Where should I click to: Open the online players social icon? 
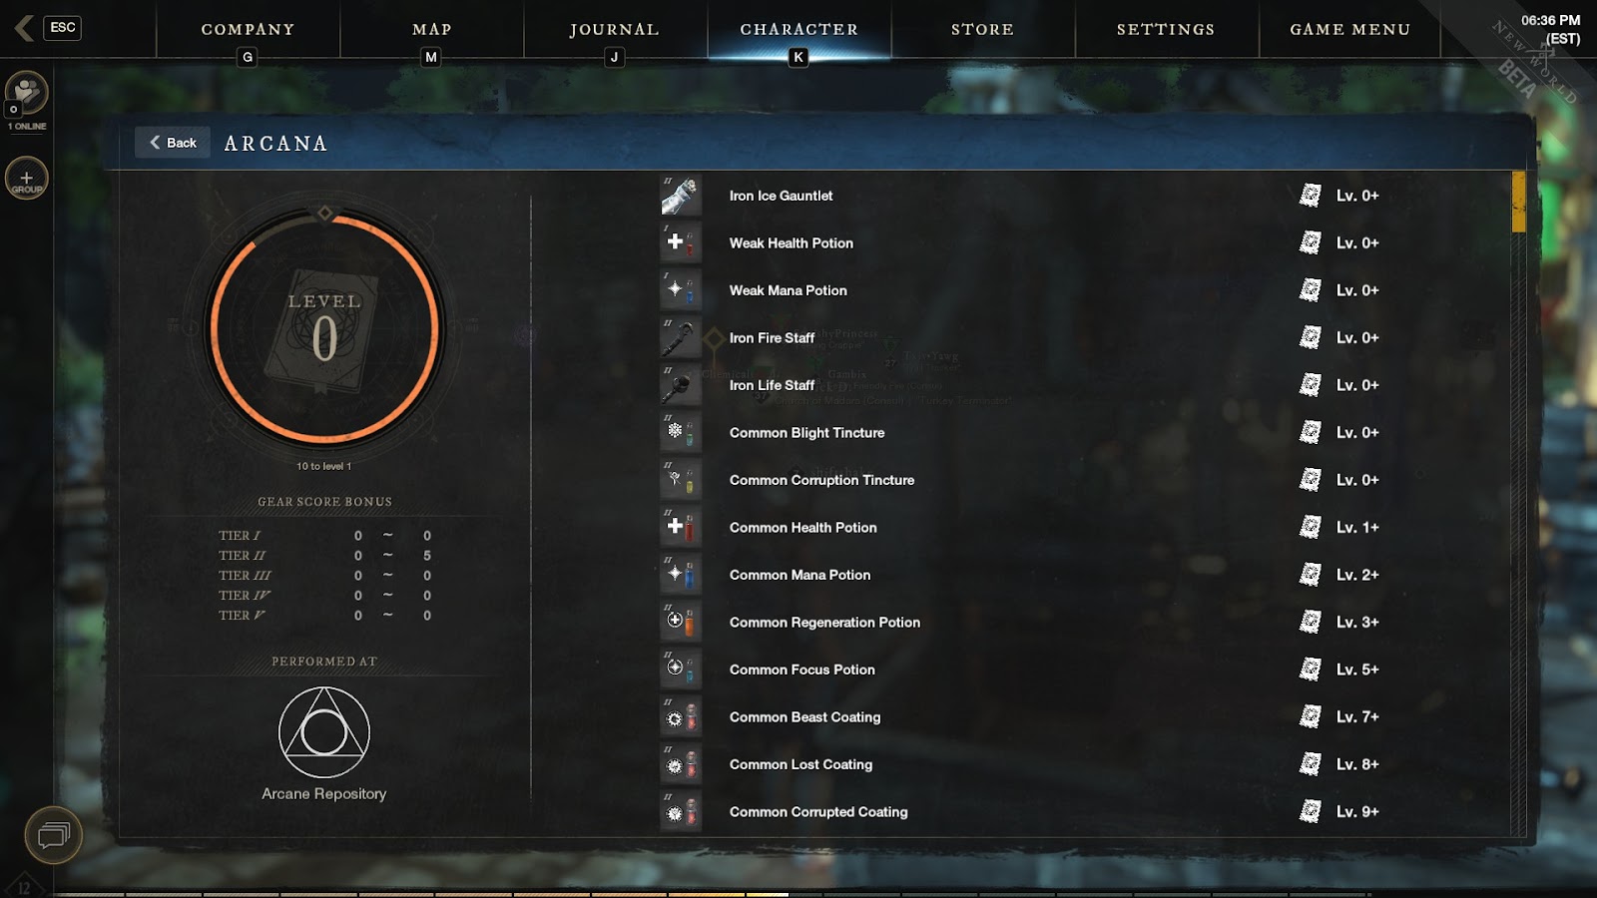point(27,93)
